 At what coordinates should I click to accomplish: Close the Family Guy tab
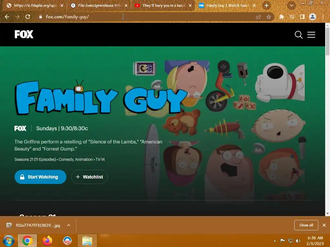pos(254,5)
